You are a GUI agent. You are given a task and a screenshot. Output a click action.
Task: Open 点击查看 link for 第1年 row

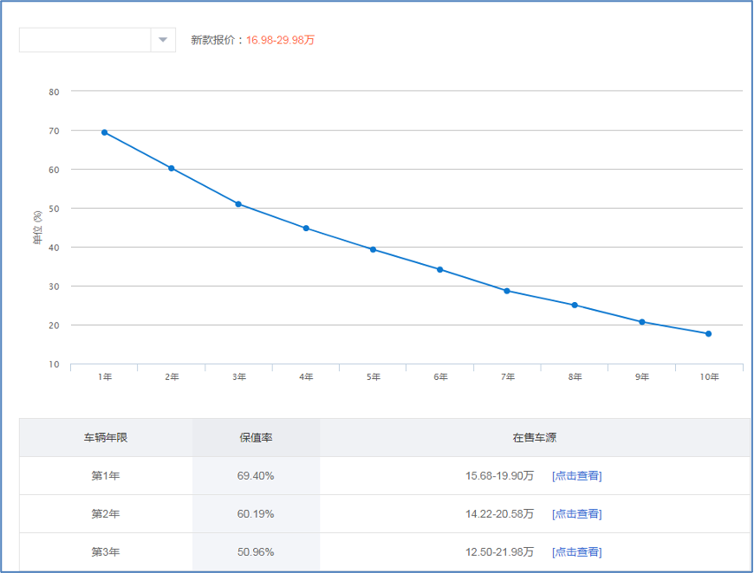pos(576,476)
